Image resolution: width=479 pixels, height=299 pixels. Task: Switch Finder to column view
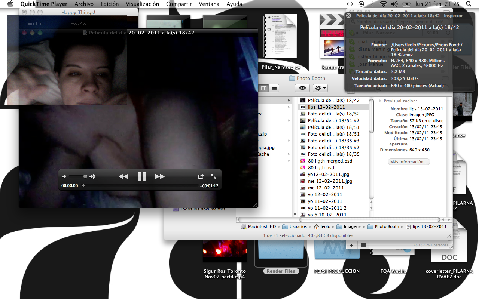click(263, 88)
